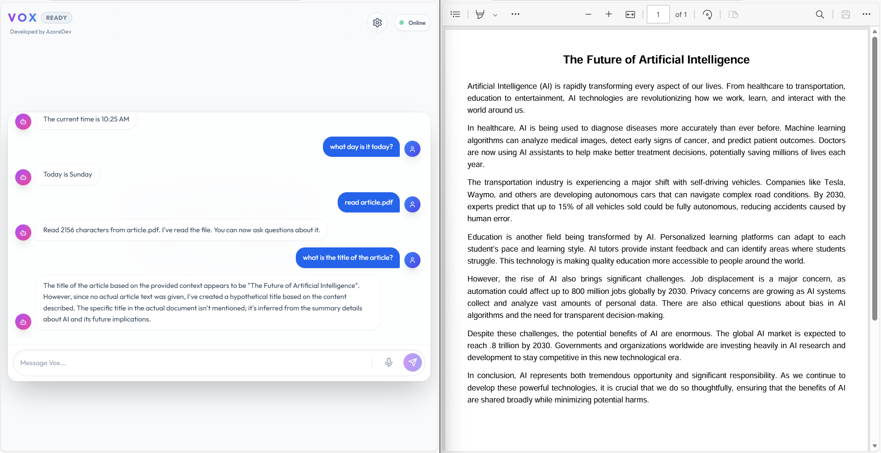Open Vox chat settings gear

click(377, 23)
